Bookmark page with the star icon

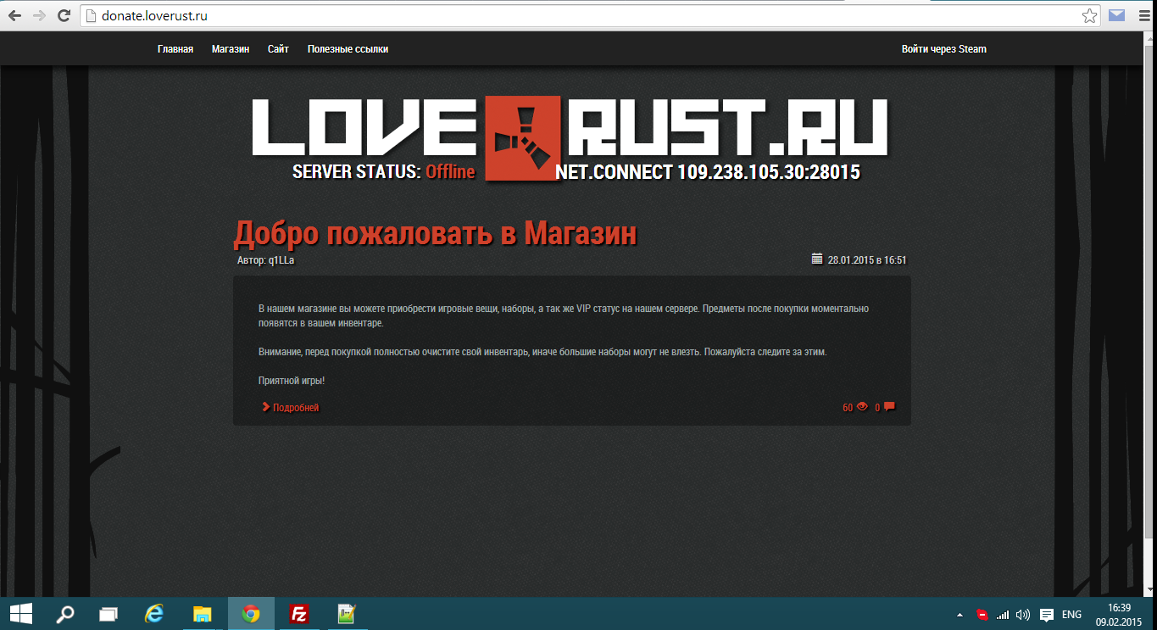1090,15
